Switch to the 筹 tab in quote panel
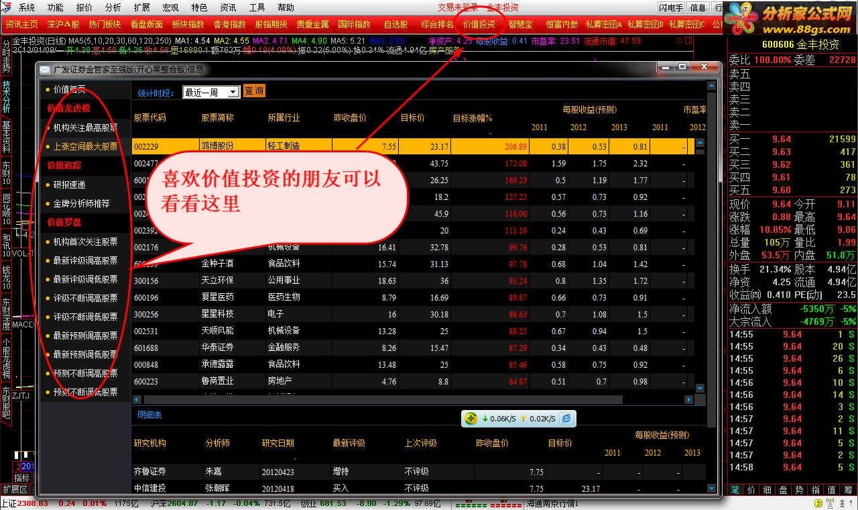The width and height of the screenshot is (858, 510). point(848,490)
